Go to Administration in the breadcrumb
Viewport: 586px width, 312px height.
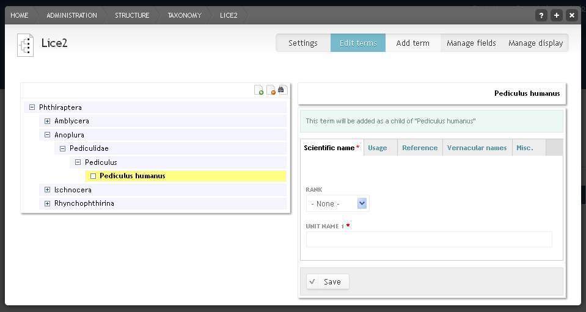[x=71, y=15]
